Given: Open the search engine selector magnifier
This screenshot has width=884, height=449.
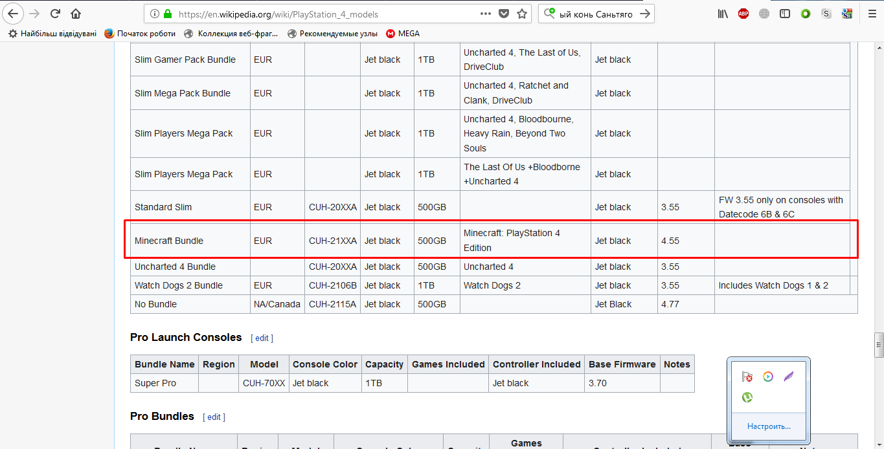Looking at the screenshot, I should click(550, 14).
